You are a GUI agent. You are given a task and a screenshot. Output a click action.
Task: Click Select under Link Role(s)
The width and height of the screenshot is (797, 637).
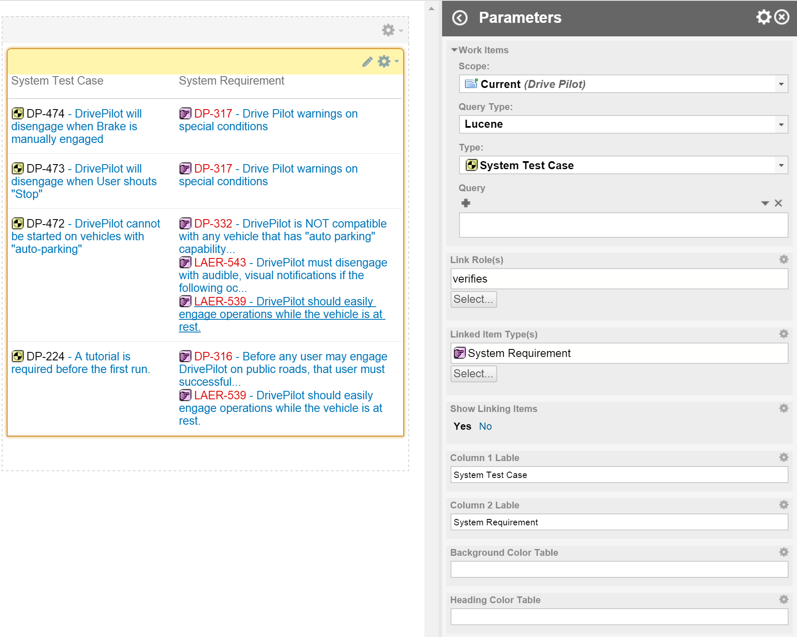(473, 299)
